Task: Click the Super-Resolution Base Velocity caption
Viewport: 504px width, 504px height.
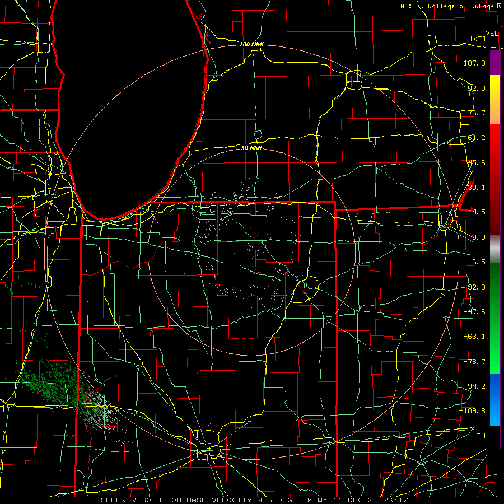Action: tap(254, 500)
